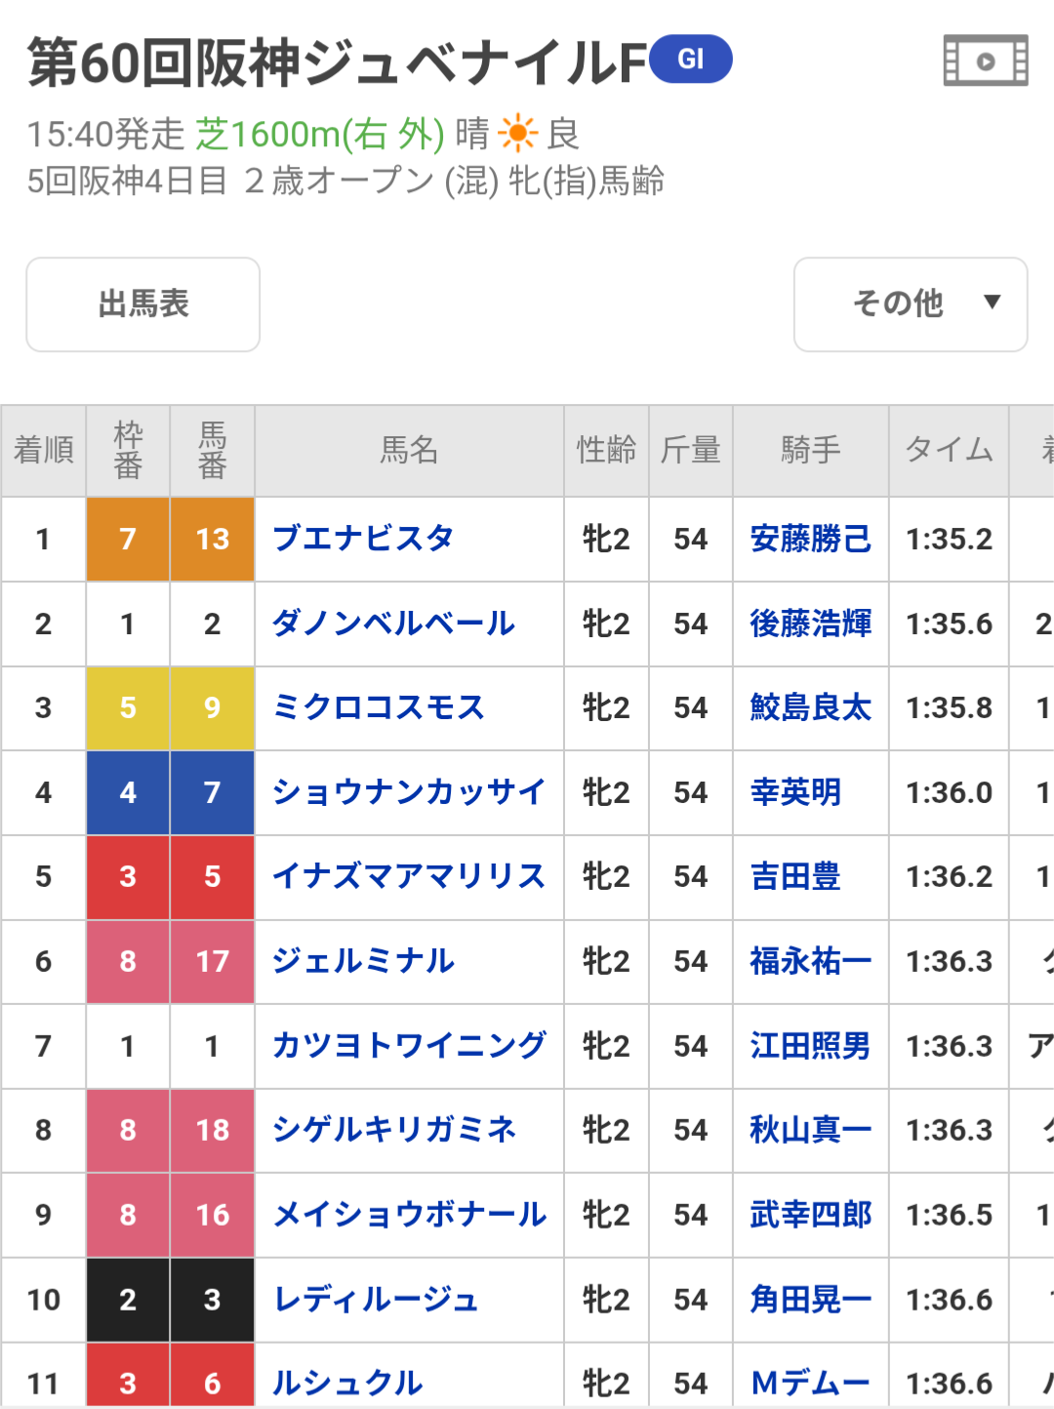
Task: View jockey 福永祐一's profile
Action: tap(810, 961)
